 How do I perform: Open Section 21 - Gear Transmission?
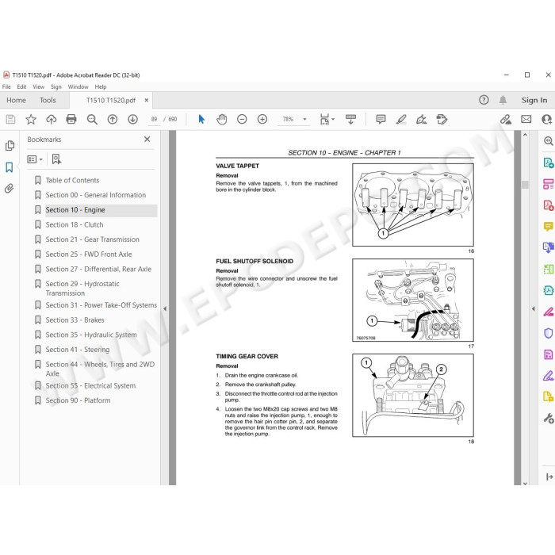pos(93,239)
